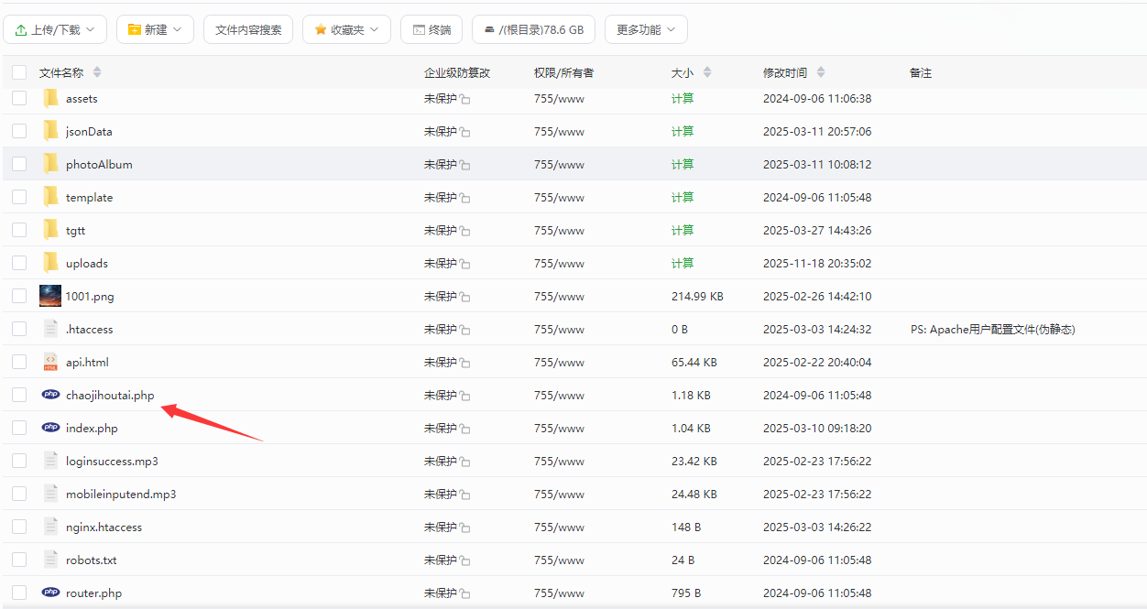Check the checkbox for robots.txt

[19, 559]
